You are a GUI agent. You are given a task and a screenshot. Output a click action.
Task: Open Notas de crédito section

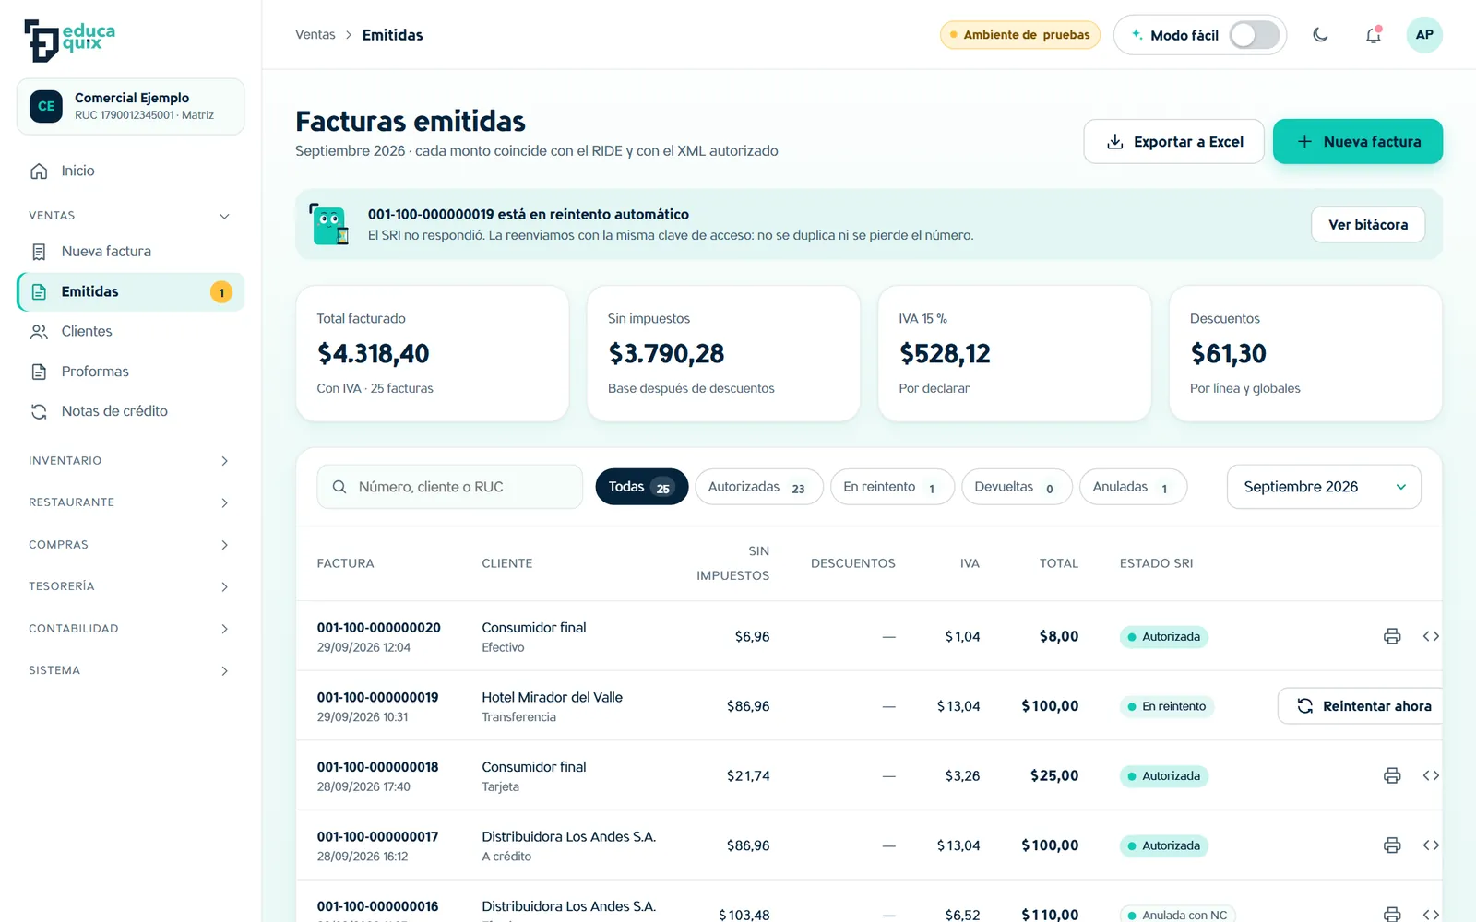[x=130, y=411]
